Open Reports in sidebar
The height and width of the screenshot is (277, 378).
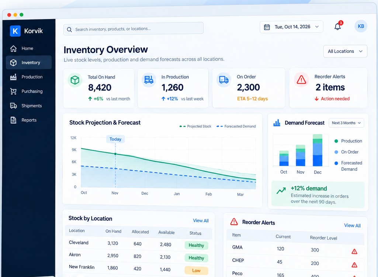coord(29,120)
